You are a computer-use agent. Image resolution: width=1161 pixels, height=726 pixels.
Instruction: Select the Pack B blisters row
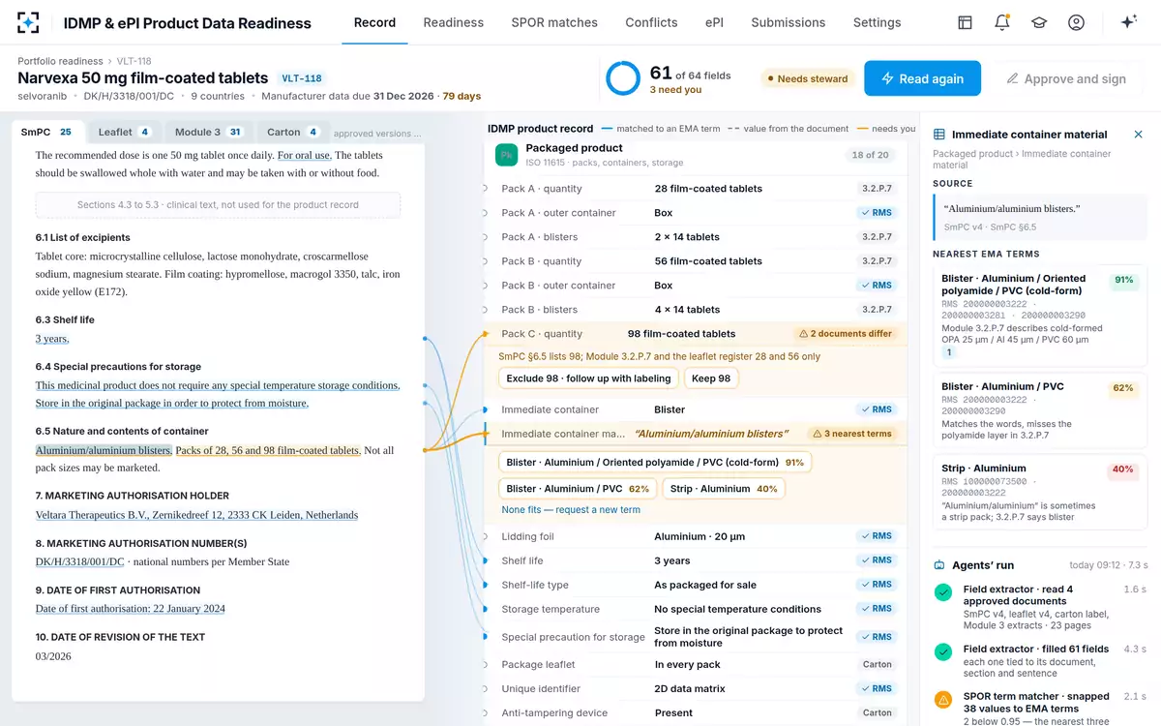click(696, 310)
